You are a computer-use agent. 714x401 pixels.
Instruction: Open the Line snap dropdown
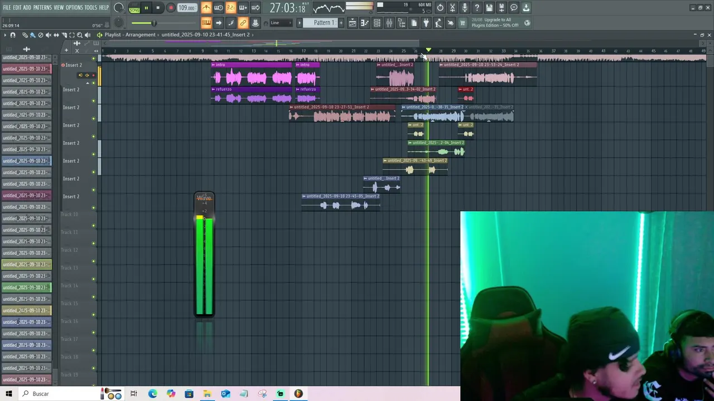(x=281, y=23)
